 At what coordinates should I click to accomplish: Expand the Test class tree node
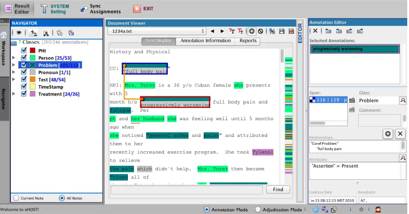[x=14, y=79]
